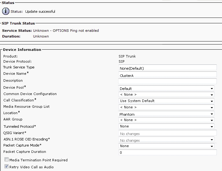This screenshot has height=171, width=222.
Task: Click the disabled ASN.1 ROSE OID Encoding dropdown
Action: (166, 140)
